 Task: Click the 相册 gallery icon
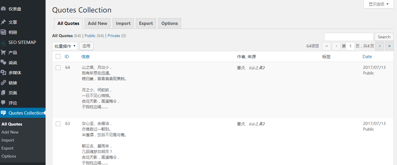[3, 32]
